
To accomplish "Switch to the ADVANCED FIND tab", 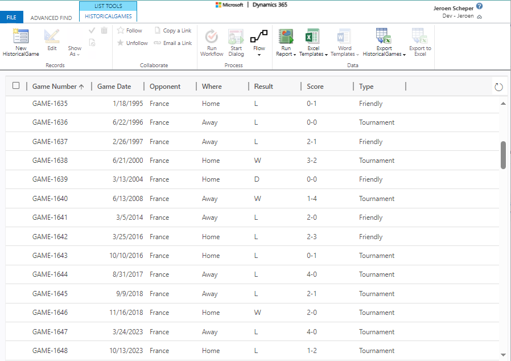I will (51, 18).
